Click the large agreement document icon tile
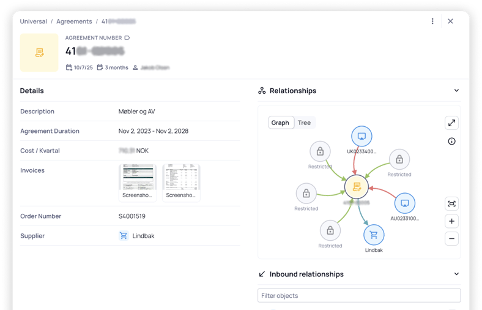The height and width of the screenshot is (310, 482). (39, 53)
